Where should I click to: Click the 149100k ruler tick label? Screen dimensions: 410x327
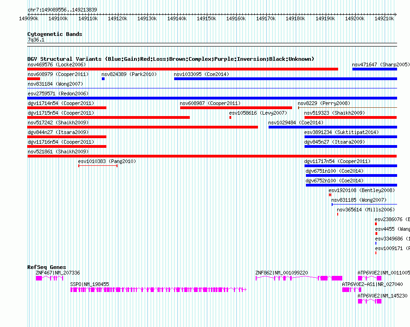click(58, 18)
